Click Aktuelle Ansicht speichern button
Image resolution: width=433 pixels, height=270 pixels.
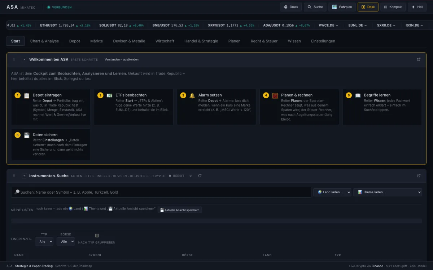[180, 210]
